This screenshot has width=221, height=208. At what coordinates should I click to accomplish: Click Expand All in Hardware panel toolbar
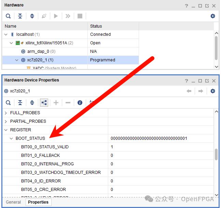[32, 16]
